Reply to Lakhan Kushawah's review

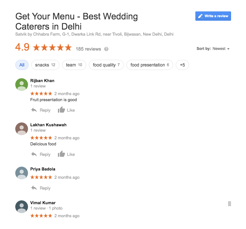41,154
